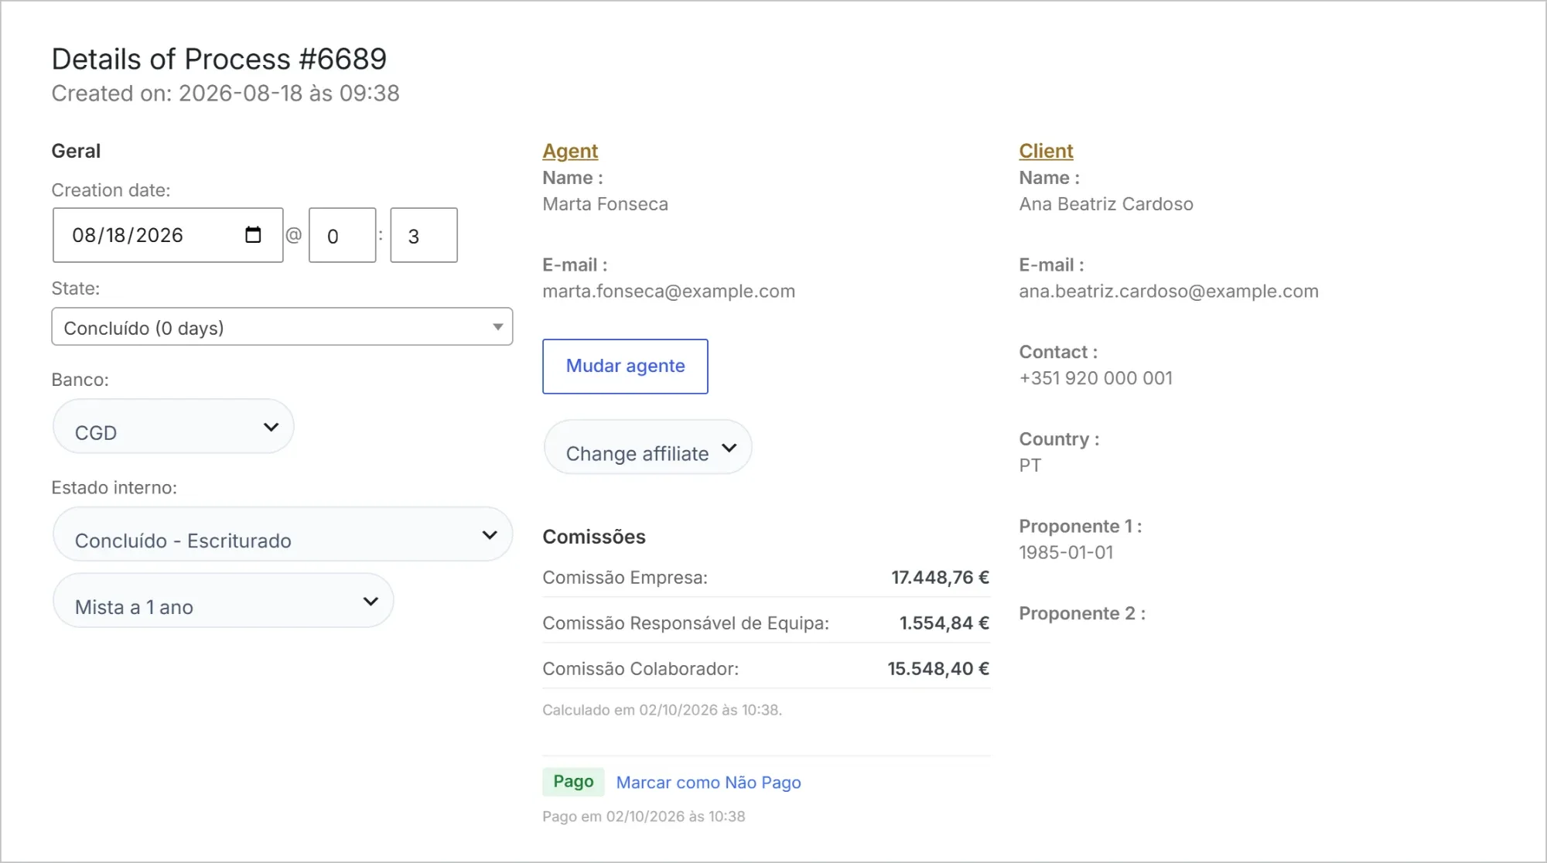
Task: Click the country value PT
Action: click(x=1030, y=466)
